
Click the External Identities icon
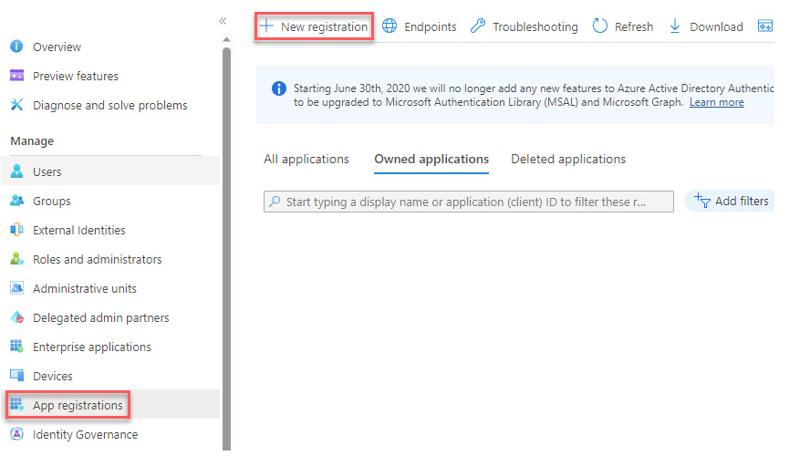pyautogui.click(x=16, y=230)
